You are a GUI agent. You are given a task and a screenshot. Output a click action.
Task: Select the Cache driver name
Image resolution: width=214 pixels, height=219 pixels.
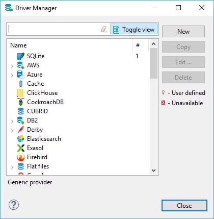tap(36, 84)
